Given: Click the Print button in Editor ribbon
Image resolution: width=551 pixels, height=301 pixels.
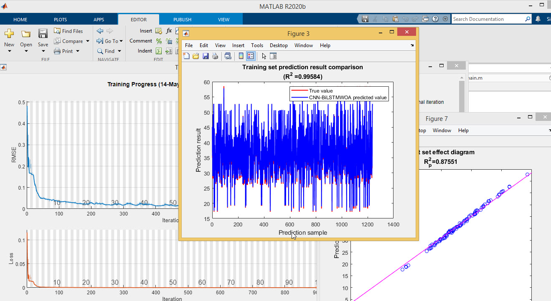Looking at the screenshot, I should [64, 51].
